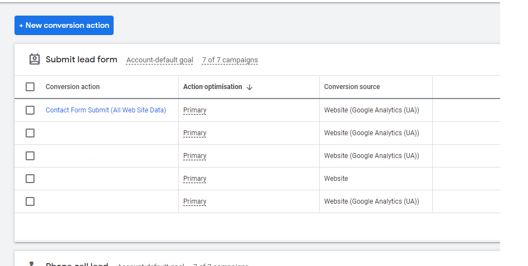528x266 pixels.
Task: Open Primary setting for Contact Form Submit
Action: [195, 110]
